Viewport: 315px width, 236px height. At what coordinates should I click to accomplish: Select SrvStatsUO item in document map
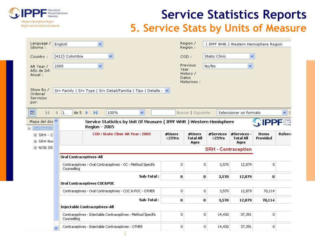point(43,129)
